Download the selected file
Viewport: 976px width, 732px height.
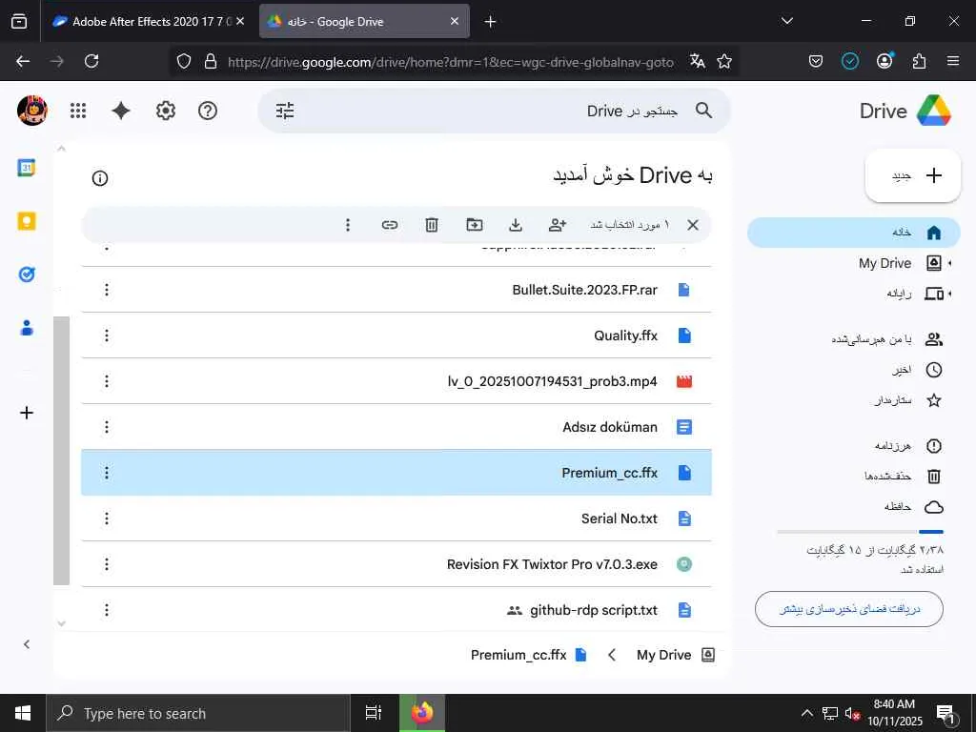(516, 225)
